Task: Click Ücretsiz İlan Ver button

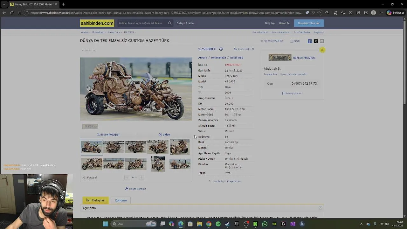Action: pos(309,23)
